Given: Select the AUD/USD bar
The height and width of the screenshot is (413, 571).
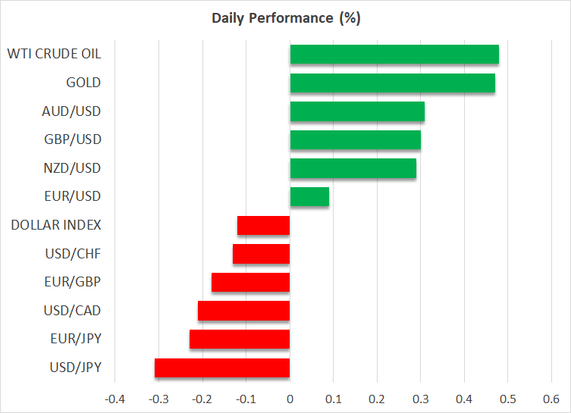Looking at the screenshot, I should [x=357, y=111].
